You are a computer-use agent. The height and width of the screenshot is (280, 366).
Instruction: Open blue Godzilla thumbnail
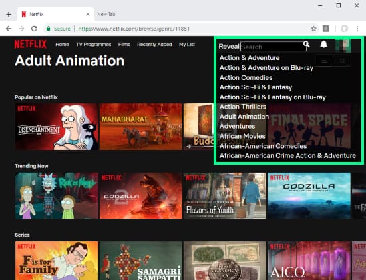click(x=309, y=195)
